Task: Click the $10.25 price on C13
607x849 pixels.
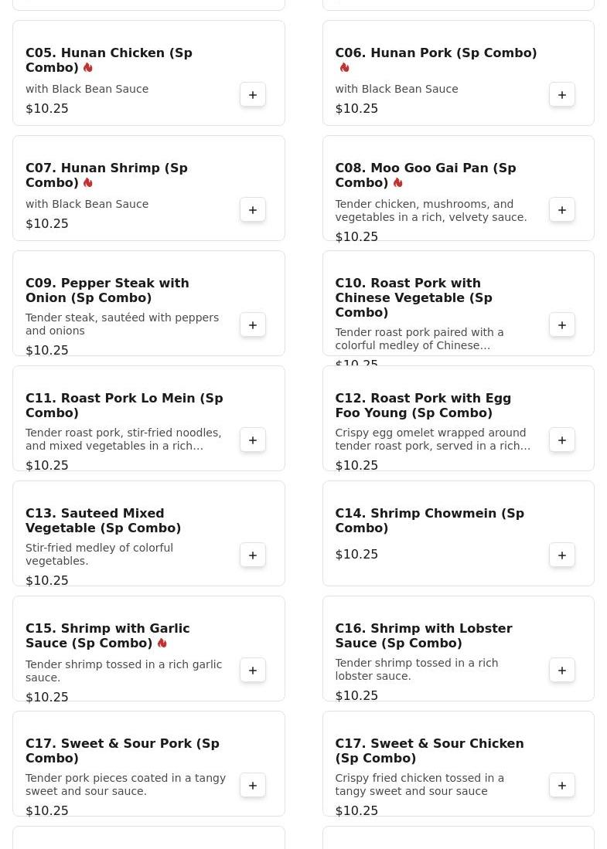Action: point(47,581)
